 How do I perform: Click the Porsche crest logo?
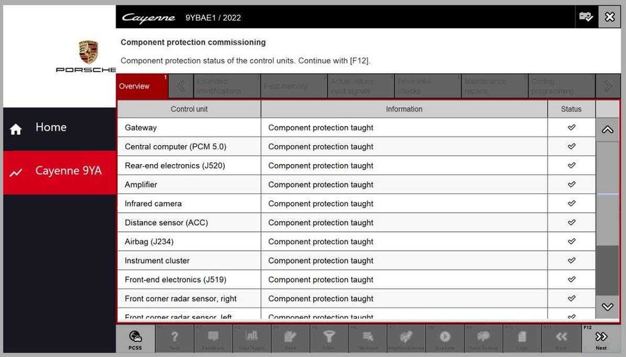88,52
